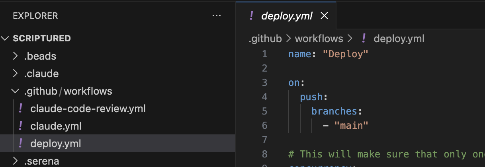Open the Explorer more actions ellipsis
Screen dimensions: 485x167
(217, 16)
